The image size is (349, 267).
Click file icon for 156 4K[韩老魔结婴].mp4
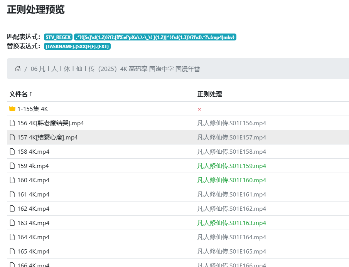pos(12,123)
